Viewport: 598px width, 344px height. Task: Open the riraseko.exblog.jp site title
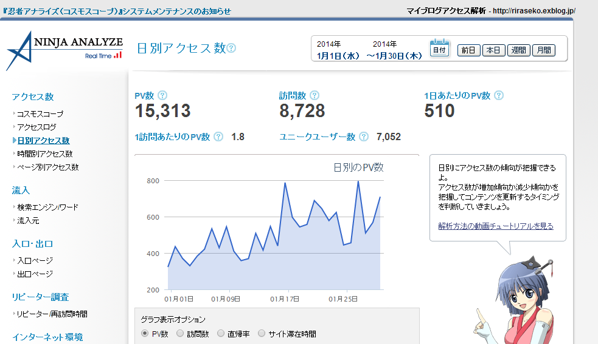coord(491,11)
